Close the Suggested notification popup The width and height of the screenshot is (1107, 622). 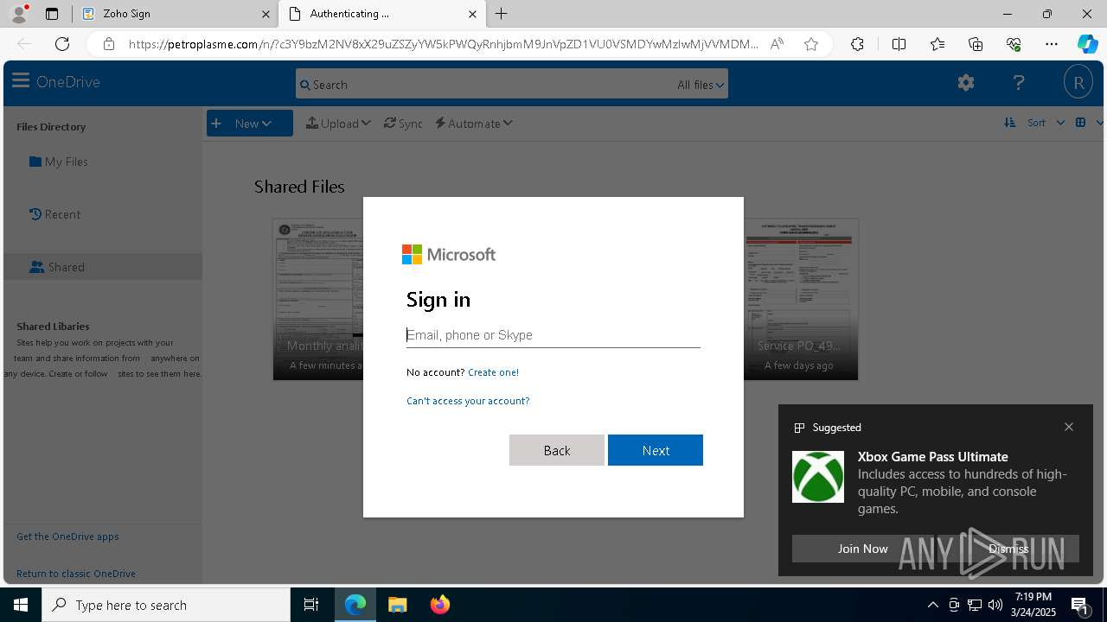tap(1069, 427)
